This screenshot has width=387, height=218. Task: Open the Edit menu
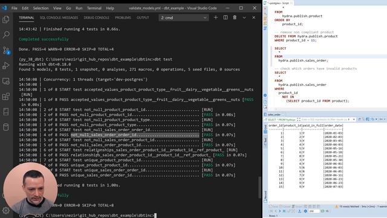click(25, 8)
